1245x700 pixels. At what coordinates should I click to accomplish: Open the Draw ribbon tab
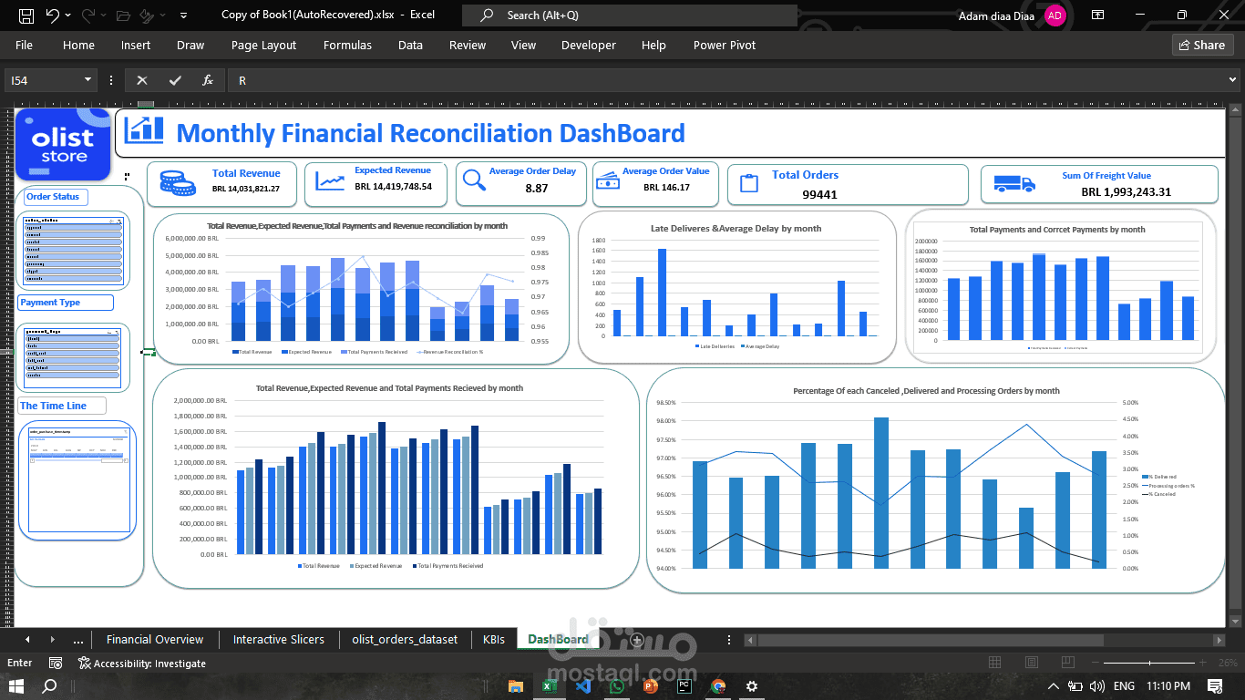pyautogui.click(x=190, y=45)
